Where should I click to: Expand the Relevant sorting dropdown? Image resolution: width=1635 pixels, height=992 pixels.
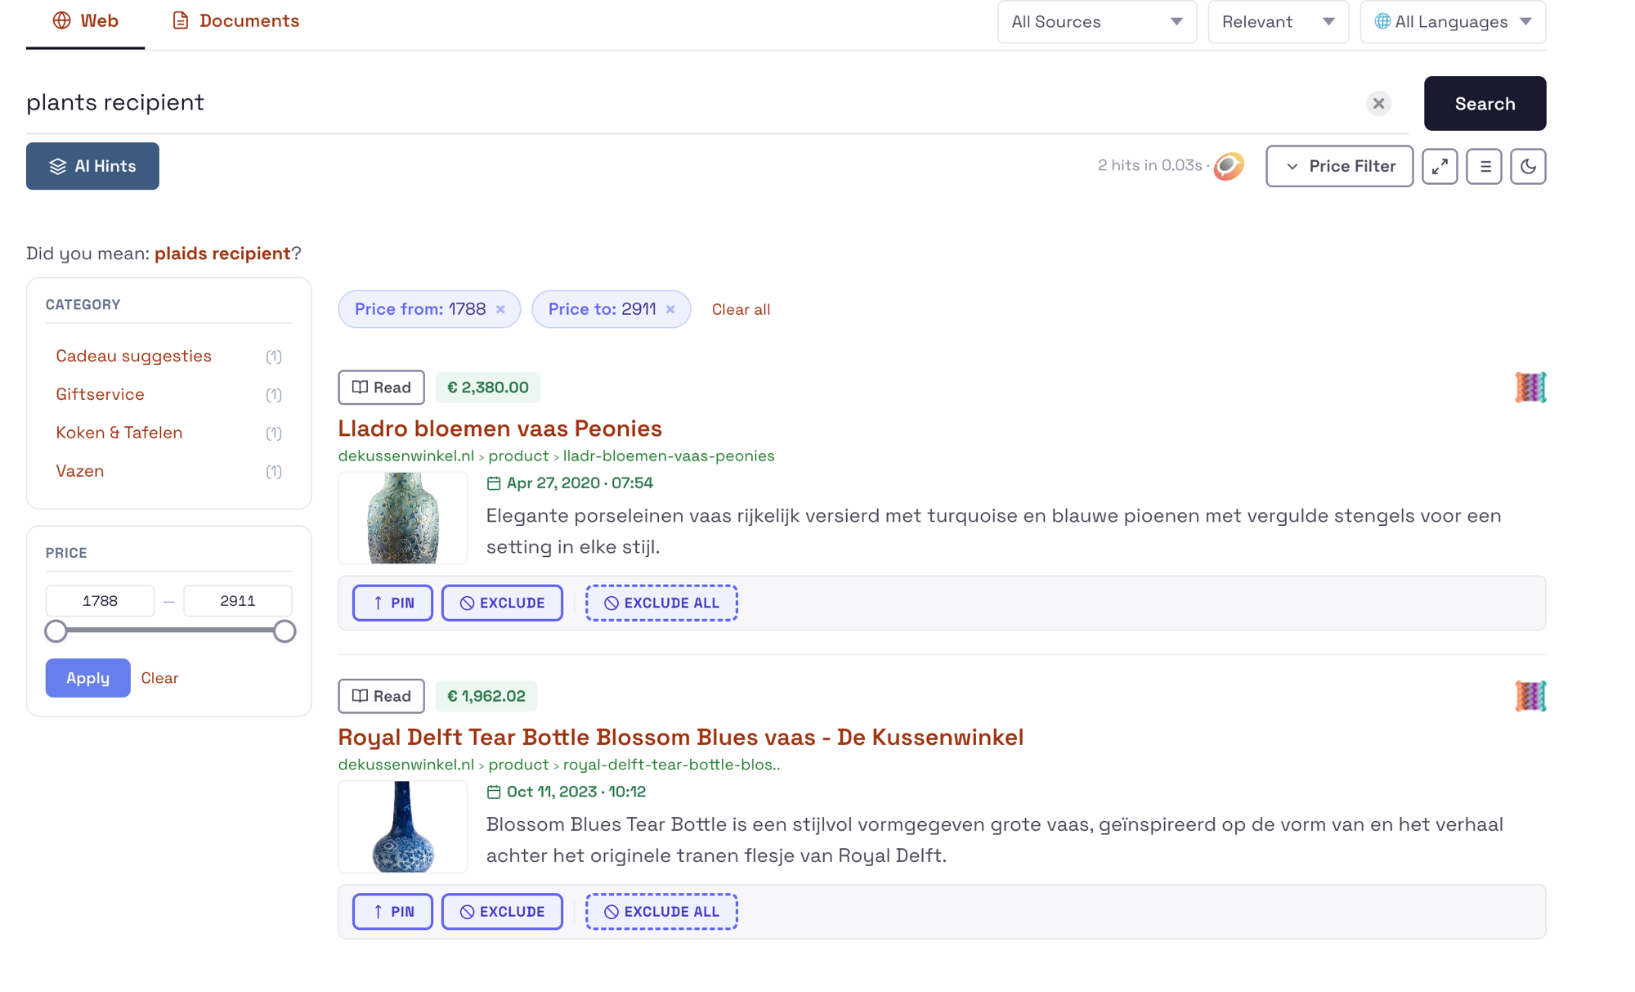pyautogui.click(x=1278, y=22)
